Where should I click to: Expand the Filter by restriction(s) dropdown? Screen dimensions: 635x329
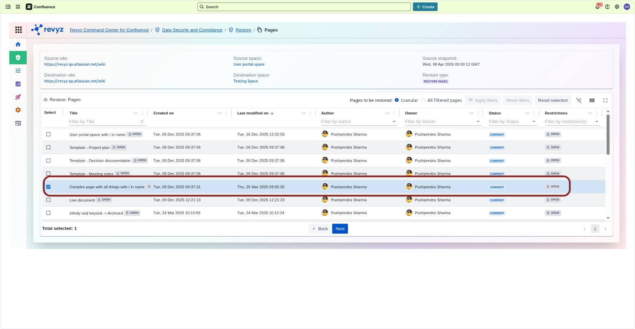click(x=596, y=122)
